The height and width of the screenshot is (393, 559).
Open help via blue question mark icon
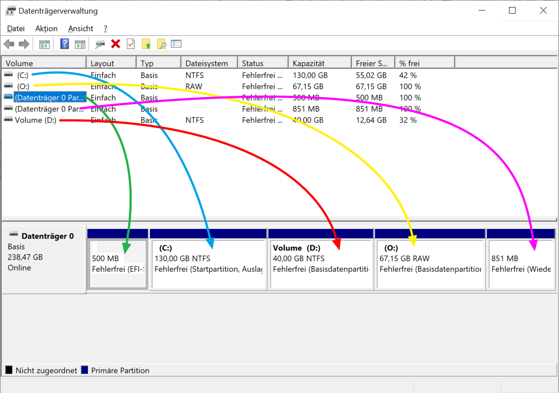coord(64,44)
